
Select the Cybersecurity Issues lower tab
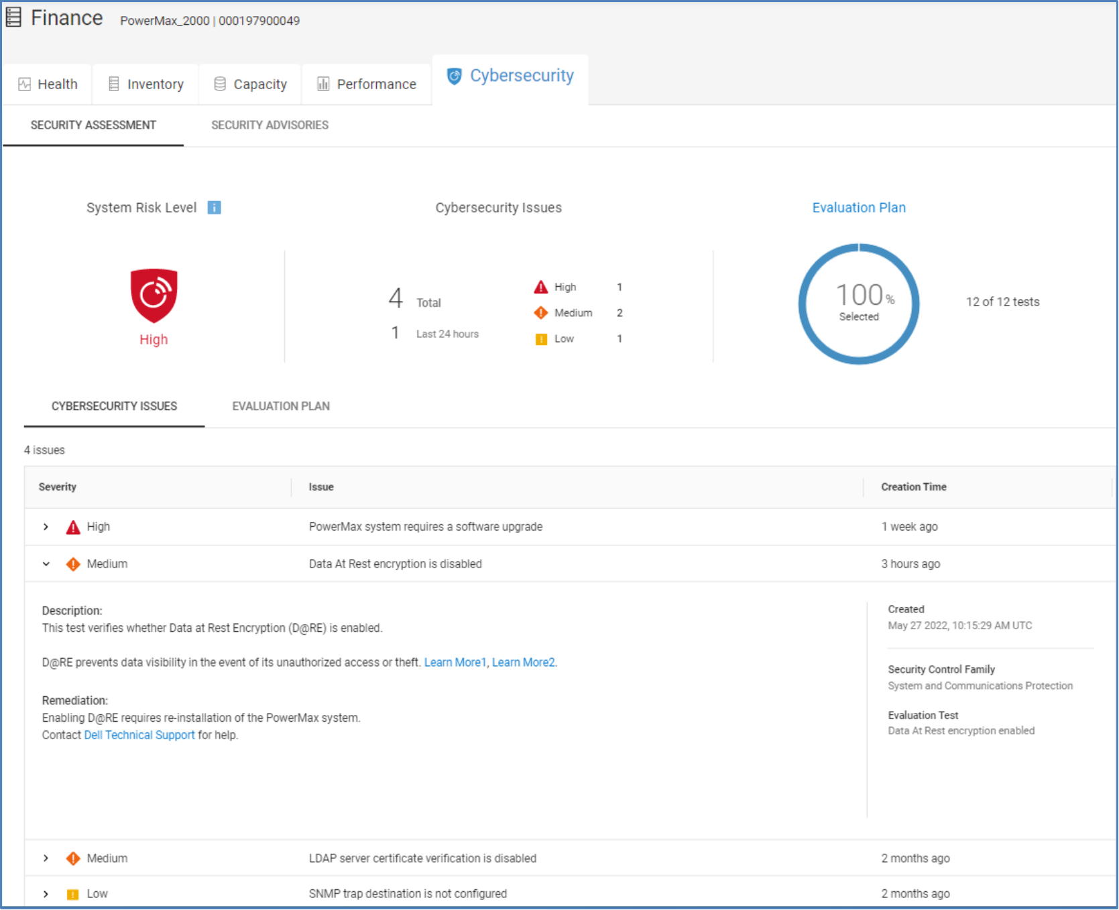[114, 407]
